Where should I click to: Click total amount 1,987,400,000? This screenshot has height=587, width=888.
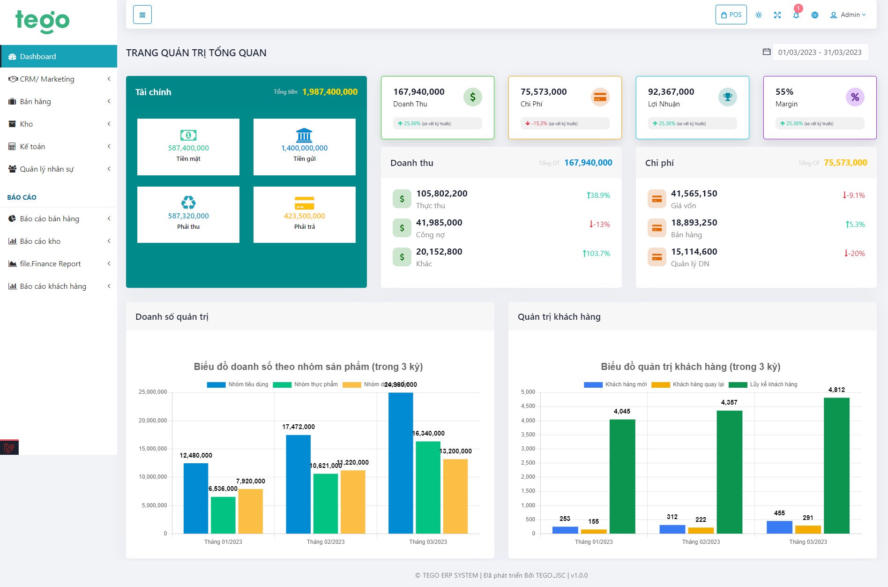330,92
